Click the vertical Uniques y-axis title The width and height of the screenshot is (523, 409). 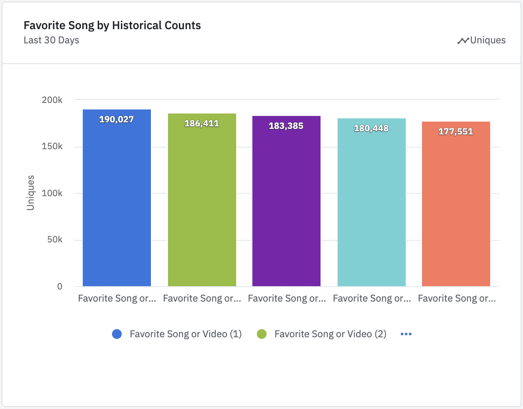(x=30, y=193)
